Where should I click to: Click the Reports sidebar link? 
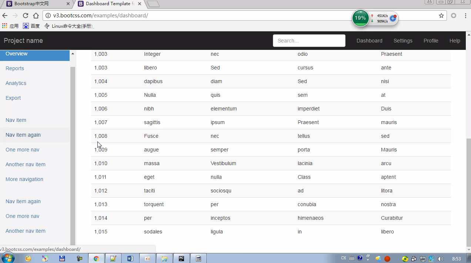(x=15, y=68)
